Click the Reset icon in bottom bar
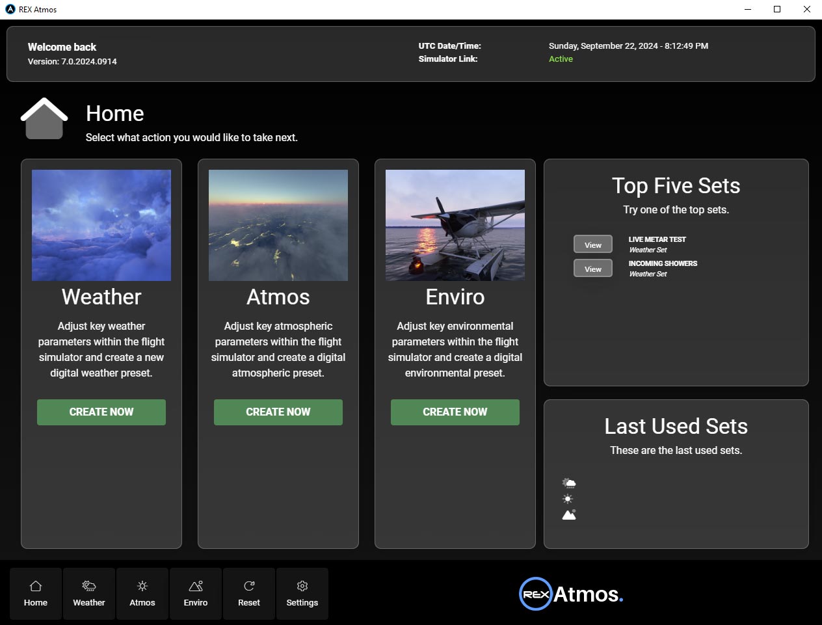822x625 pixels. 248,593
